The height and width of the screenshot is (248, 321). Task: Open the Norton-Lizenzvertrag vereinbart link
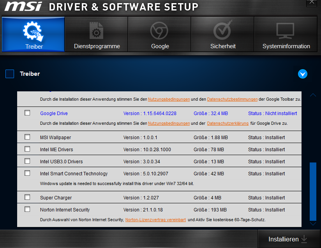(155, 220)
